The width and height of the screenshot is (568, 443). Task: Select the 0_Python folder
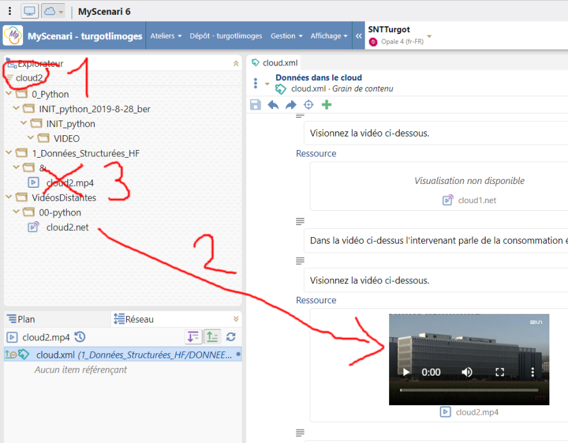coord(50,94)
